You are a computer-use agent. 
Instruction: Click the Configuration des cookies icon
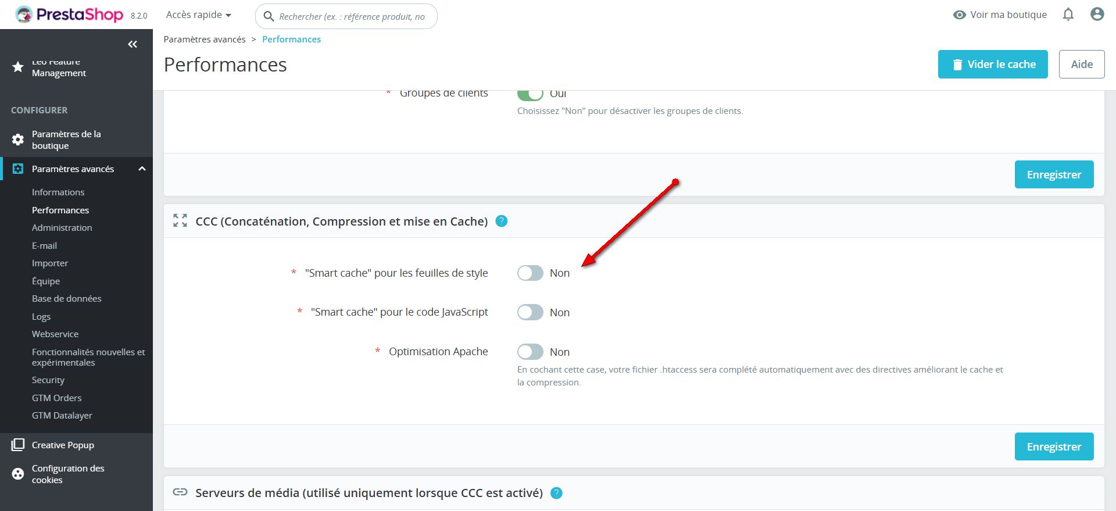click(18, 474)
